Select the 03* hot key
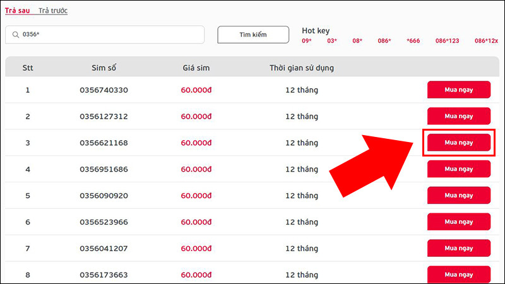This screenshot has height=284, width=505. pos(332,41)
